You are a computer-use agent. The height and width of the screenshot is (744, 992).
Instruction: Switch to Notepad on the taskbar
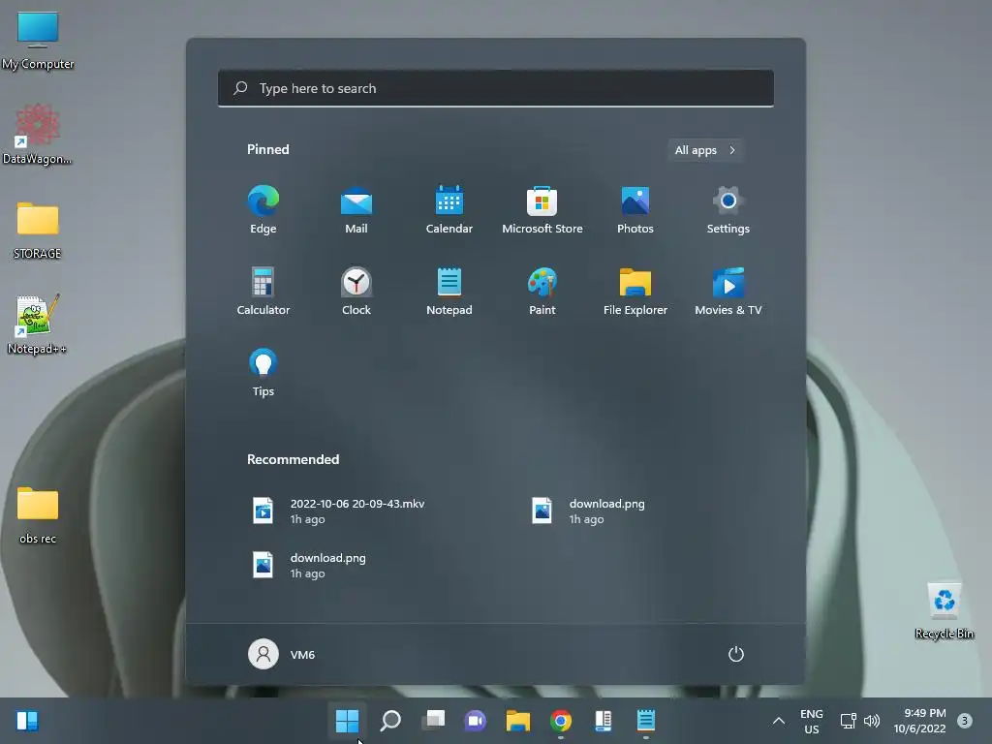[646, 721]
